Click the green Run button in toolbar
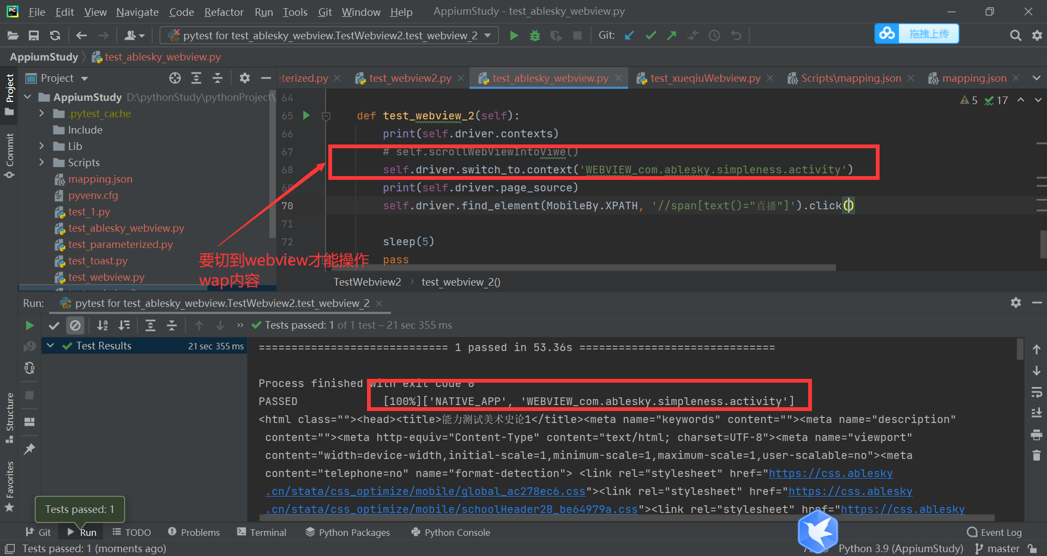Image resolution: width=1047 pixels, height=556 pixels. click(x=514, y=35)
